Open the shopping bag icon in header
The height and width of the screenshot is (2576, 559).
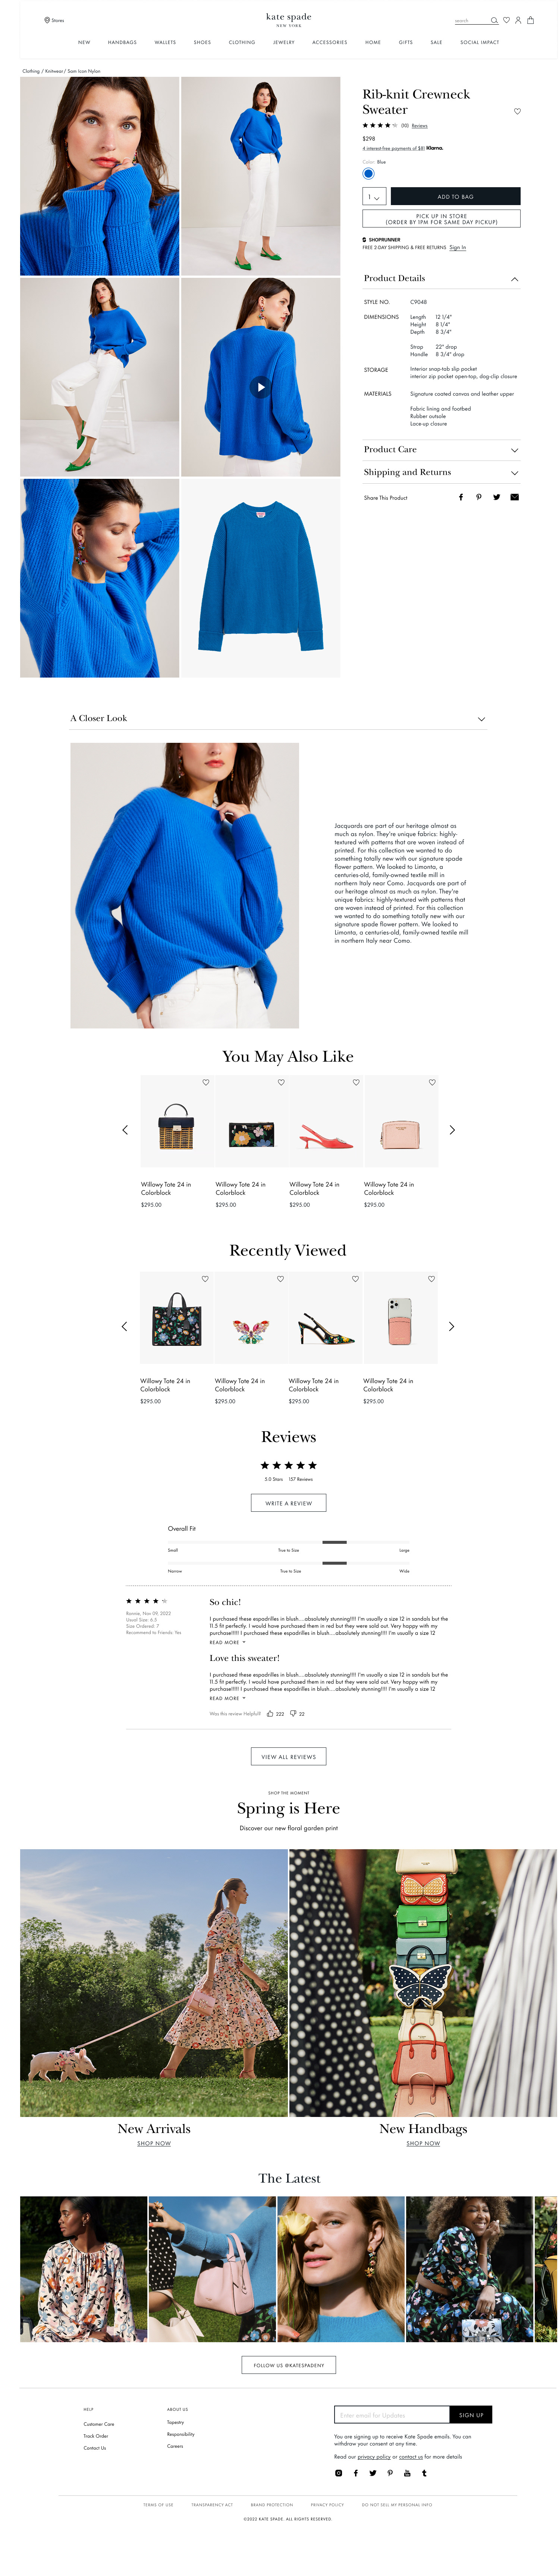click(x=530, y=20)
